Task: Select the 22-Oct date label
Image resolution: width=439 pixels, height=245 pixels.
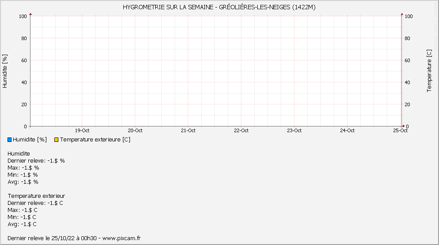Action: [x=241, y=130]
